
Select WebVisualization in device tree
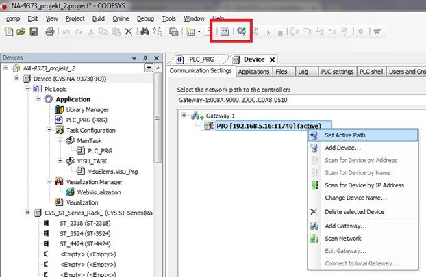[99, 192]
